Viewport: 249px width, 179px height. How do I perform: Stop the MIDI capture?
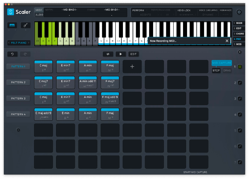pyautogui.click(x=216, y=71)
